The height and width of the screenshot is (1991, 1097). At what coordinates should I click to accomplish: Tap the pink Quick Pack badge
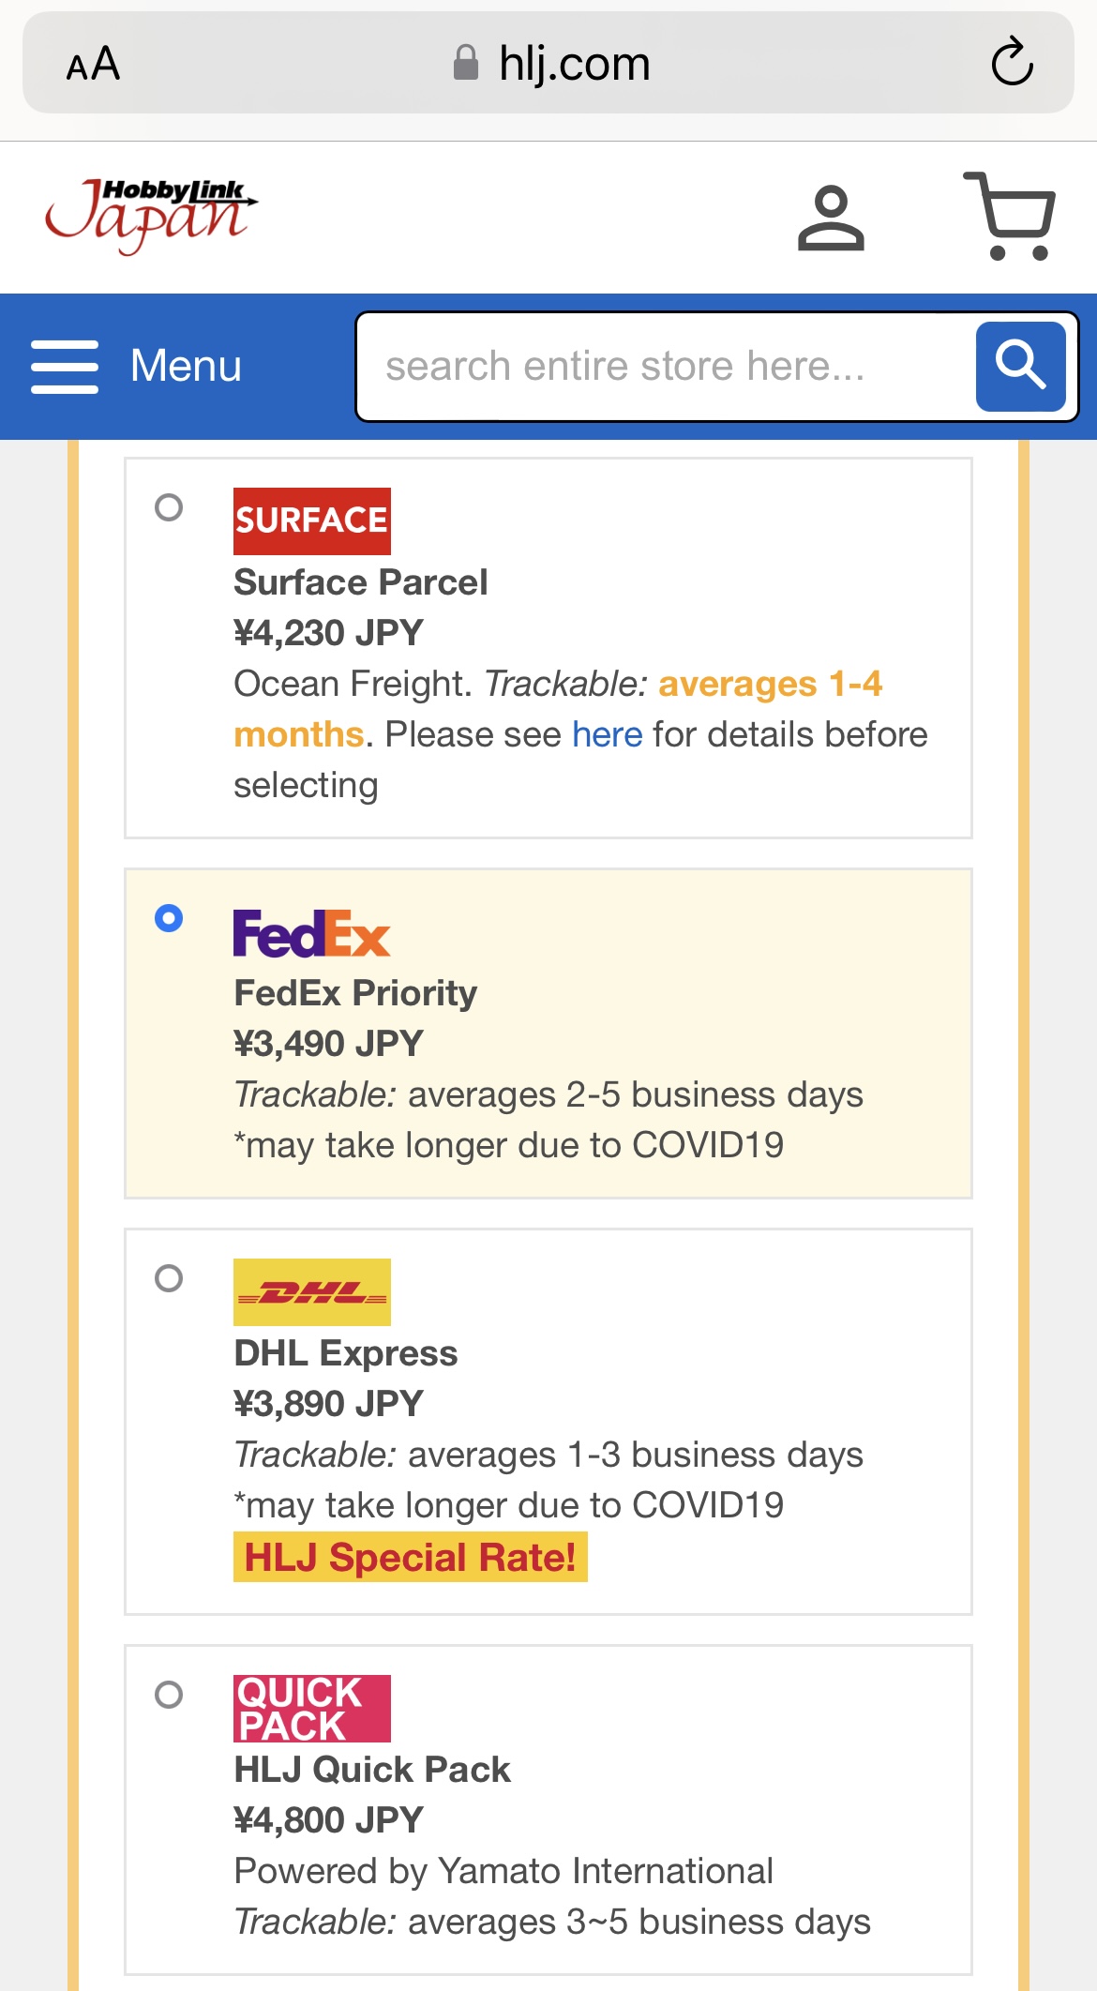(x=311, y=1709)
